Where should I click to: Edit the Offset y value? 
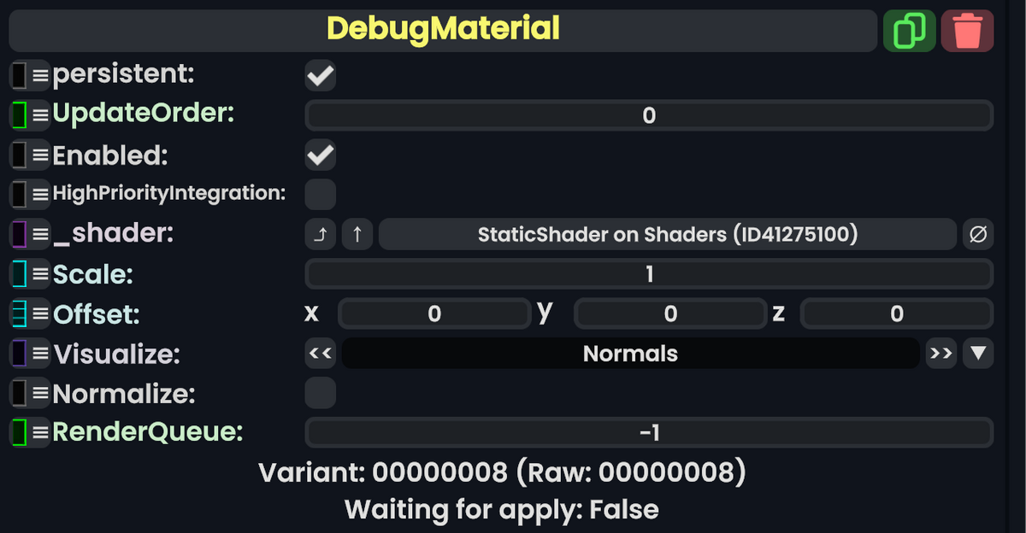(x=669, y=313)
